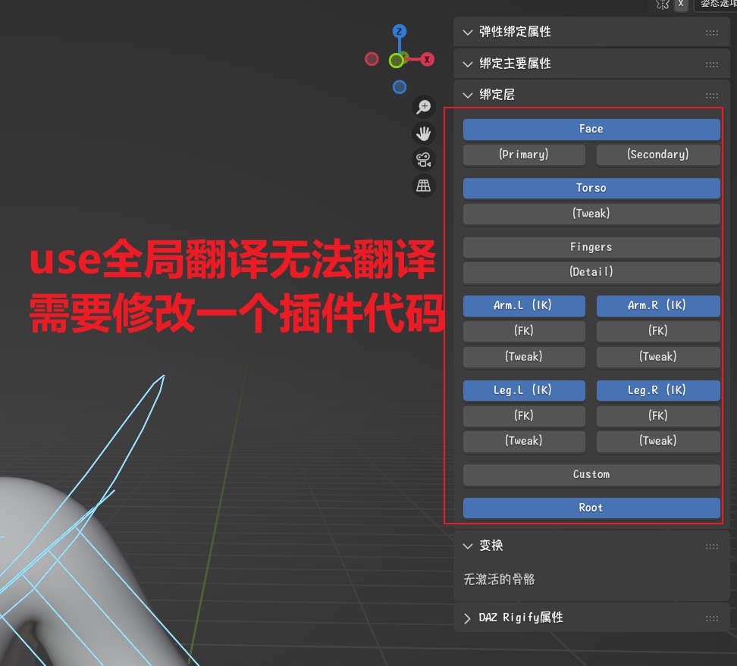
Task: Grab the drag handle of DAZ Rigify属性 panel
Action: (712, 618)
